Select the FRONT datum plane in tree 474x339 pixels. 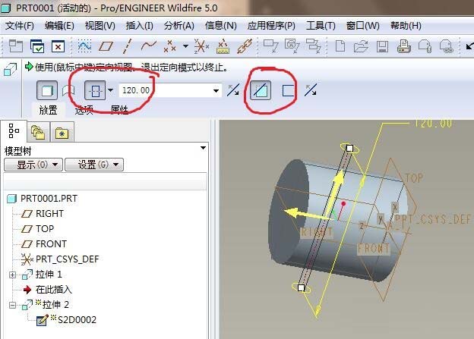(x=44, y=244)
